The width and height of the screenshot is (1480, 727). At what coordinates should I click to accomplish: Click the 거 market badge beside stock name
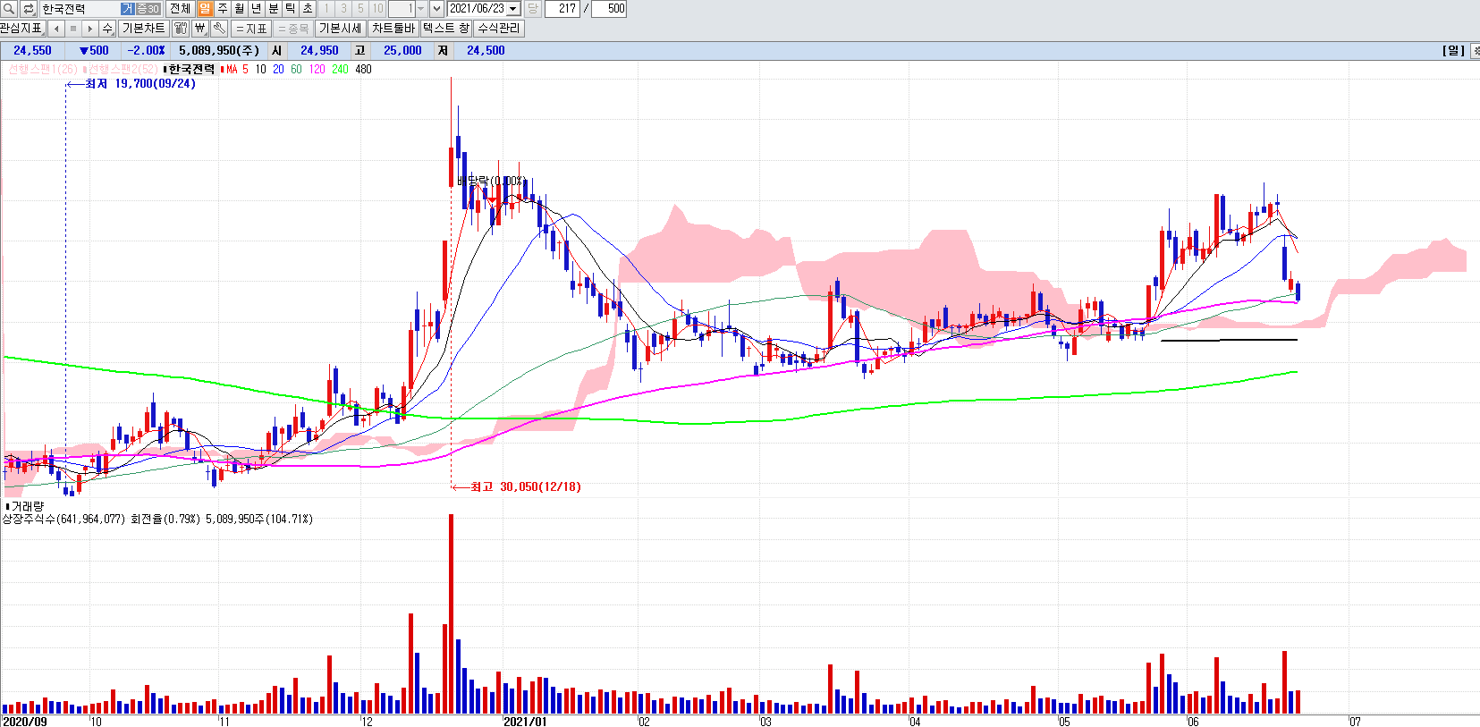[128, 9]
